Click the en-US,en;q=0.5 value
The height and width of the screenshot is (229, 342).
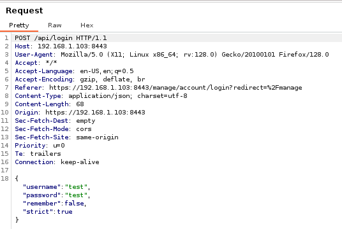pyautogui.click(x=107, y=71)
